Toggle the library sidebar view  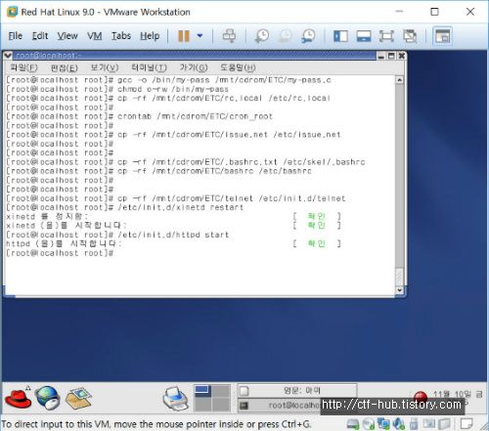pyautogui.click(x=340, y=36)
